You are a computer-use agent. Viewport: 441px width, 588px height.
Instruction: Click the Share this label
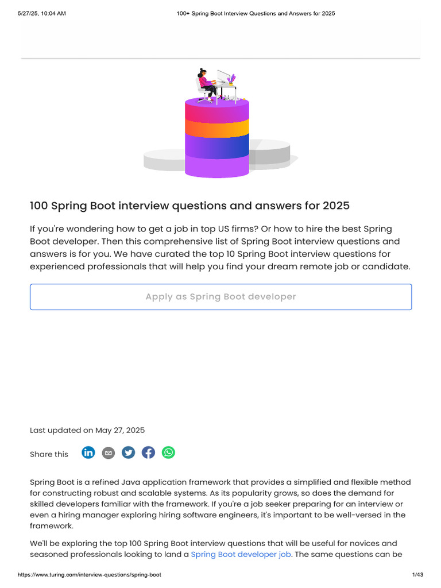point(49,454)
